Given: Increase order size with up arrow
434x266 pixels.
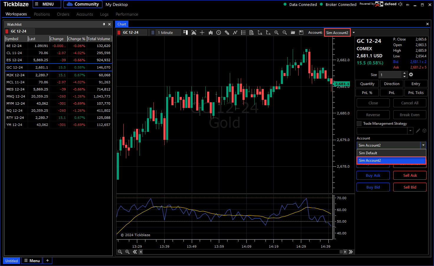Looking at the screenshot, I should click(x=404, y=73).
